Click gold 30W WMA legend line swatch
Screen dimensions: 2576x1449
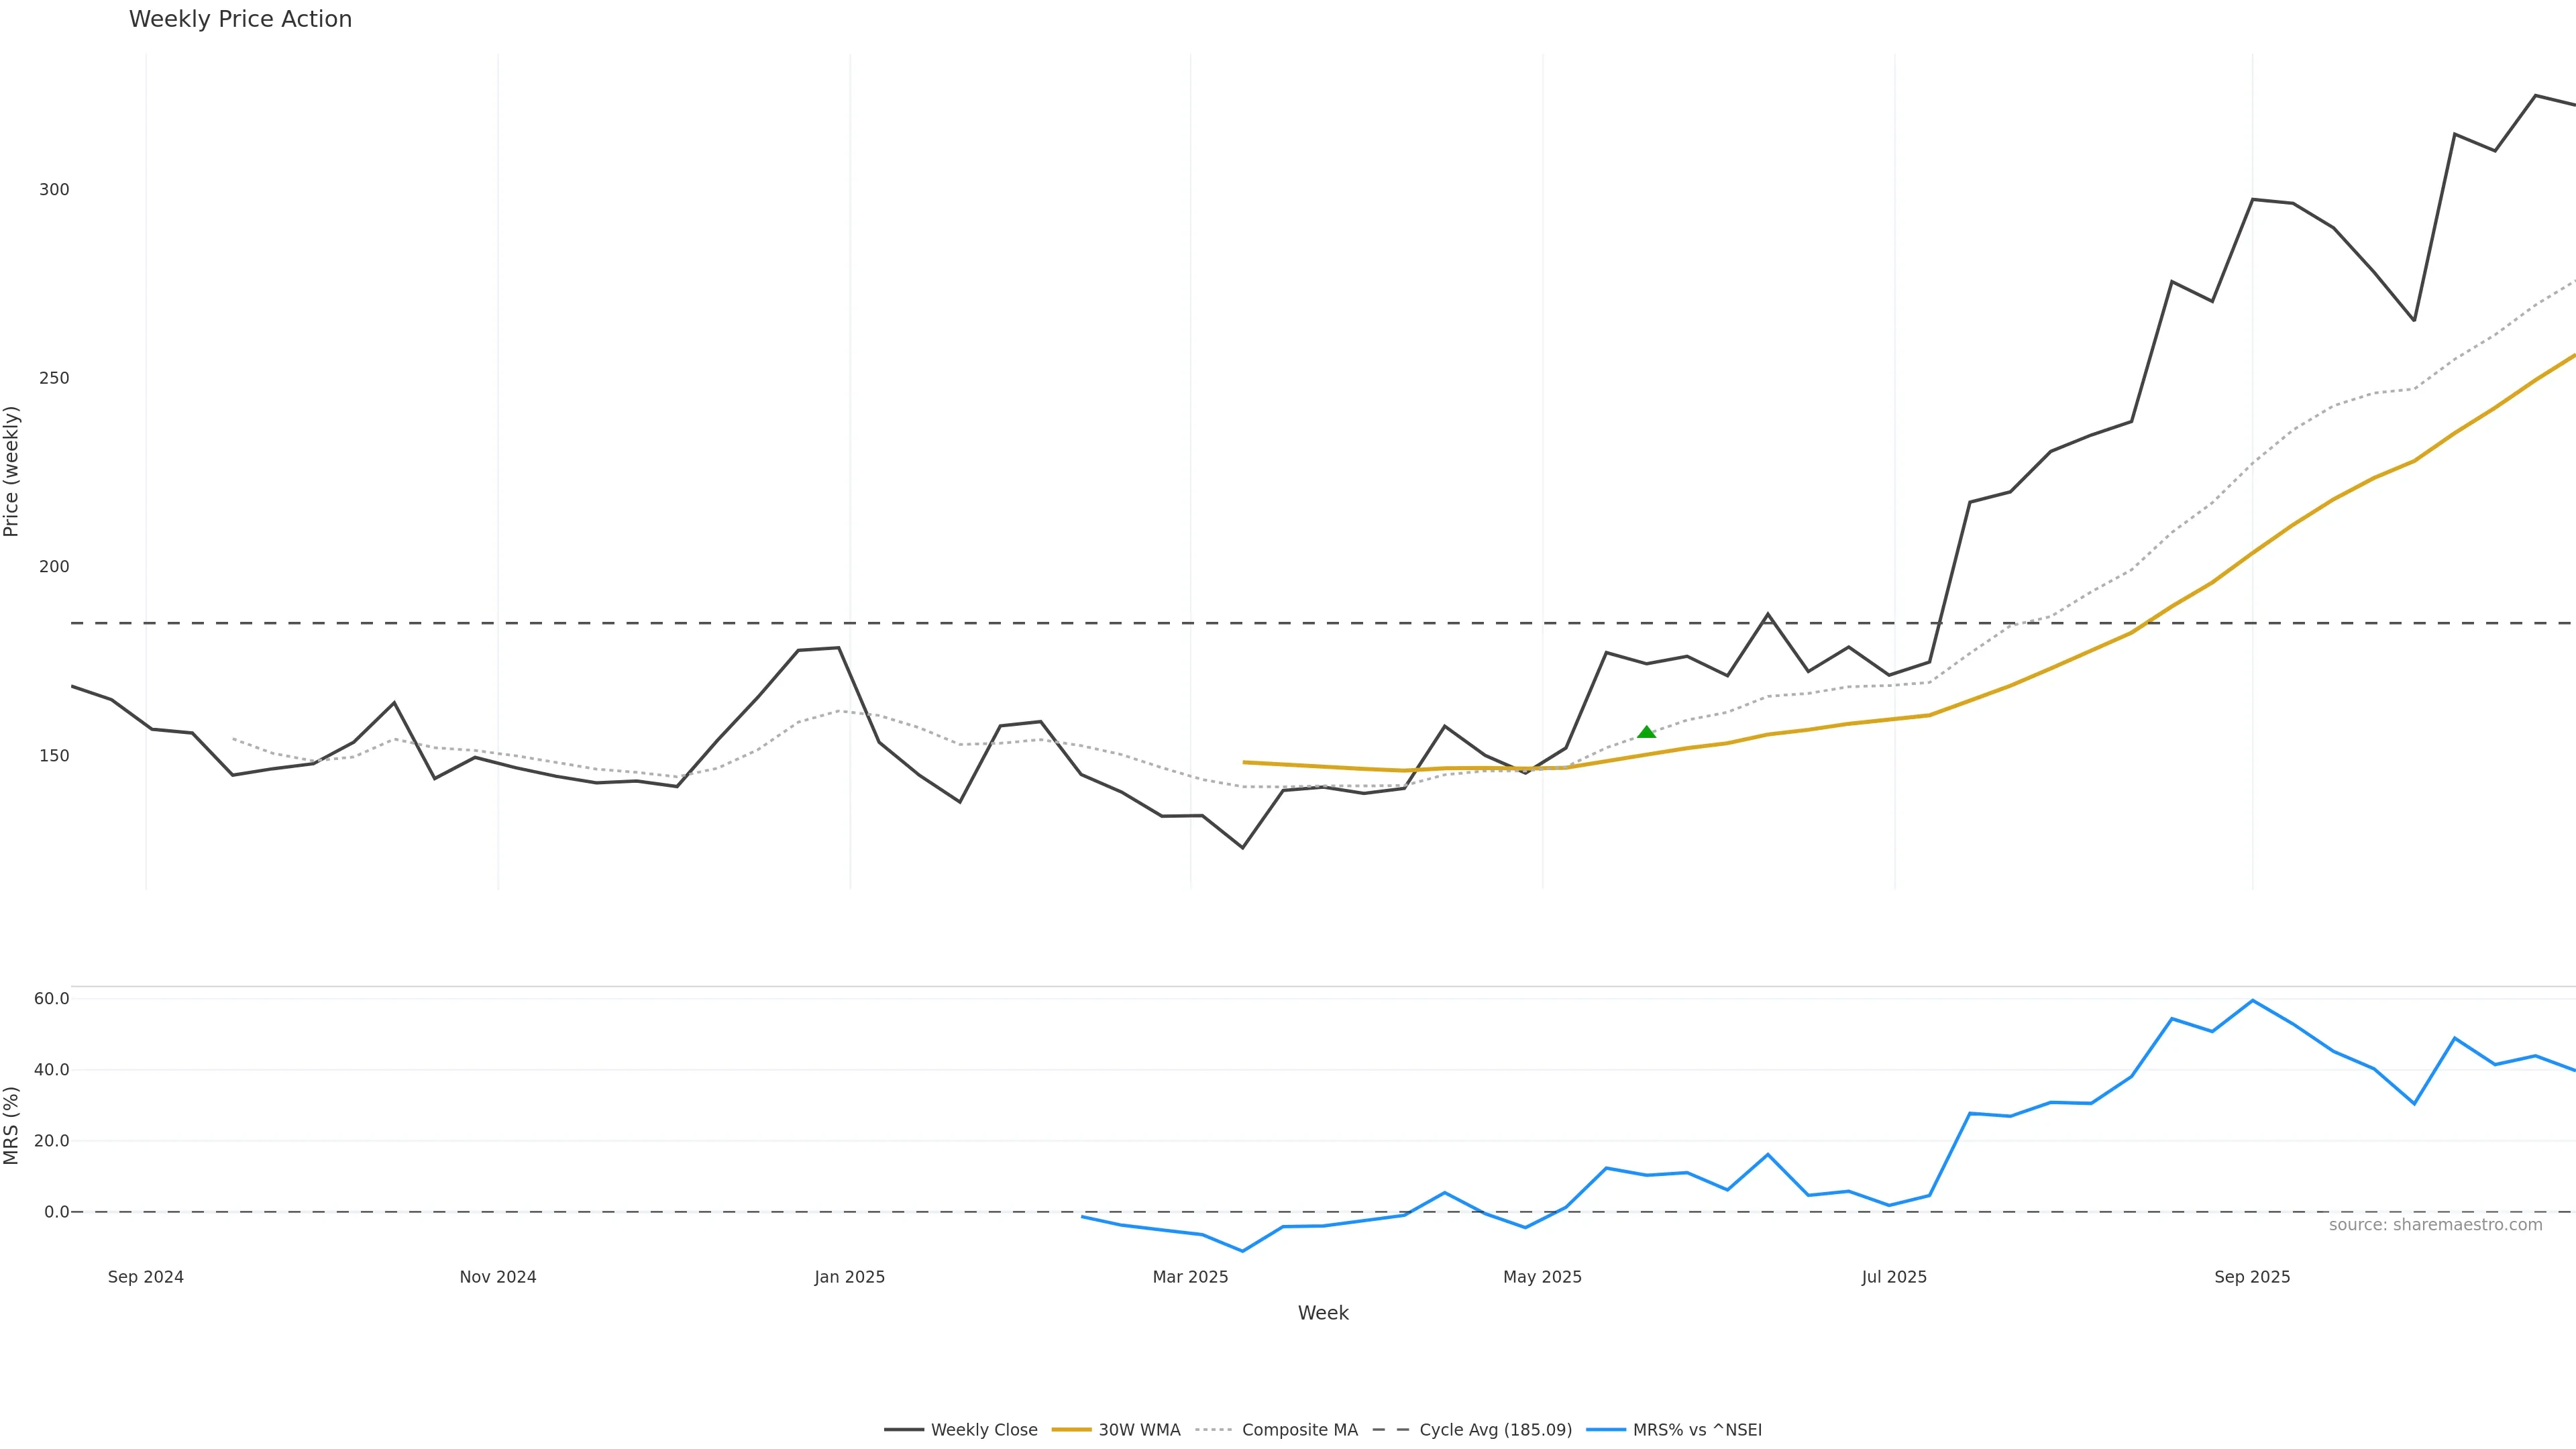1071,1430
